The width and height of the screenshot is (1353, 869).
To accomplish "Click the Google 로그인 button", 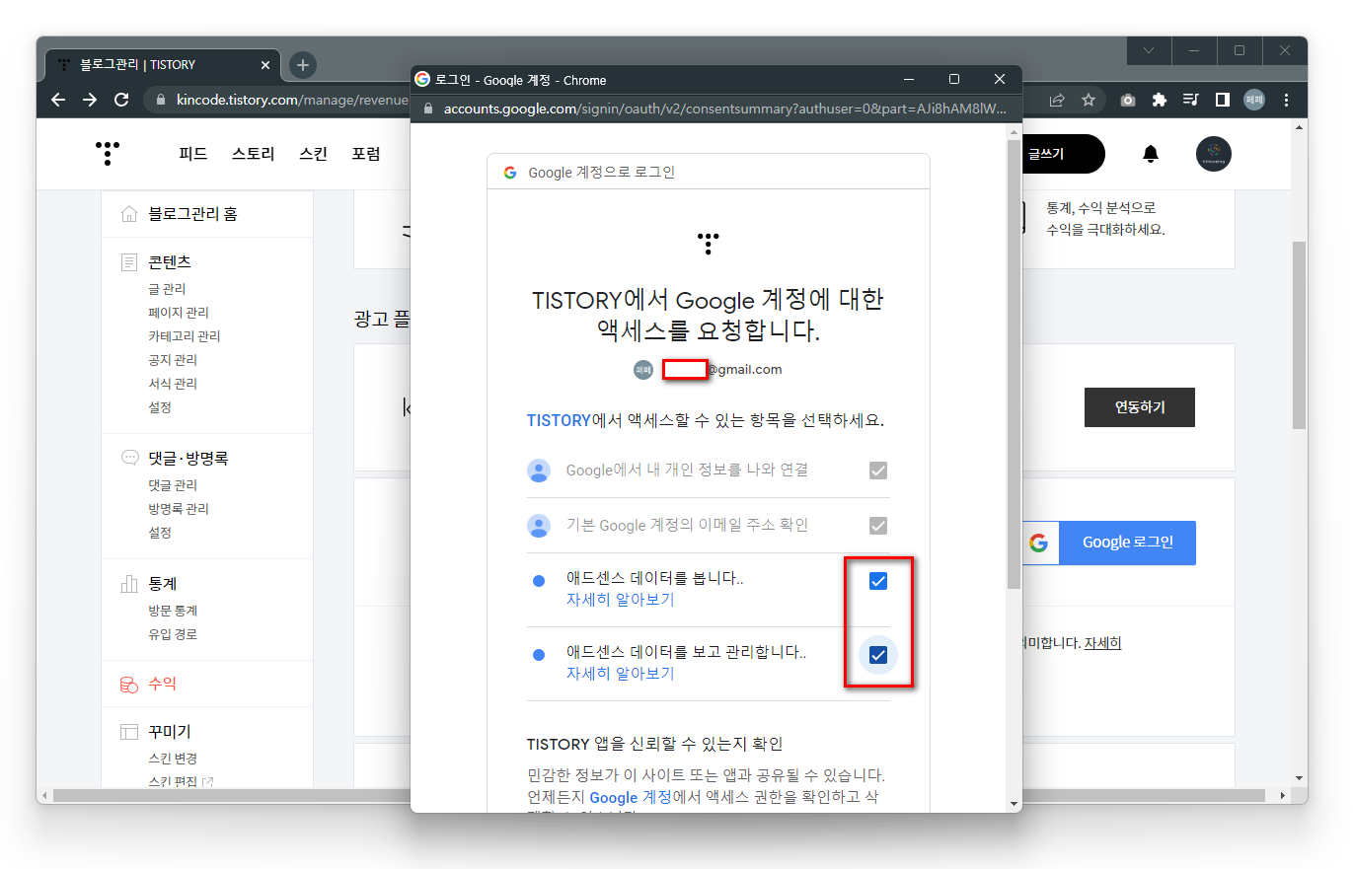I will (1109, 543).
